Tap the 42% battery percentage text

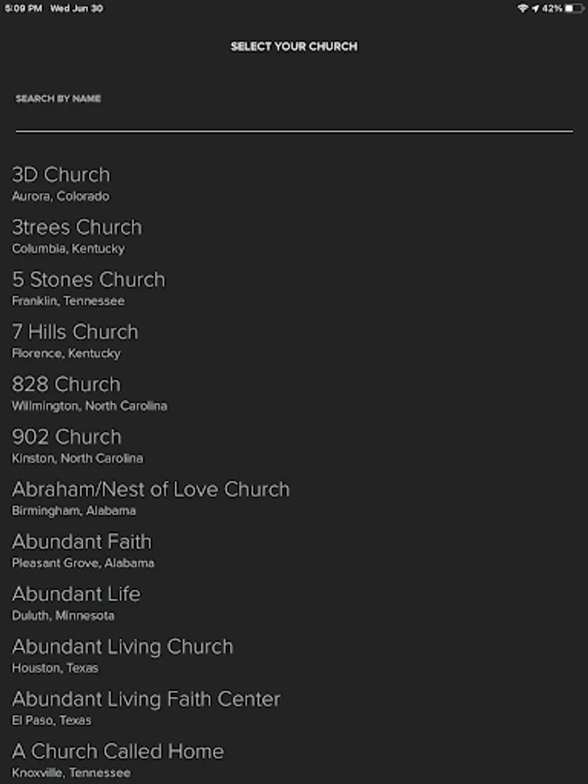(551, 8)
